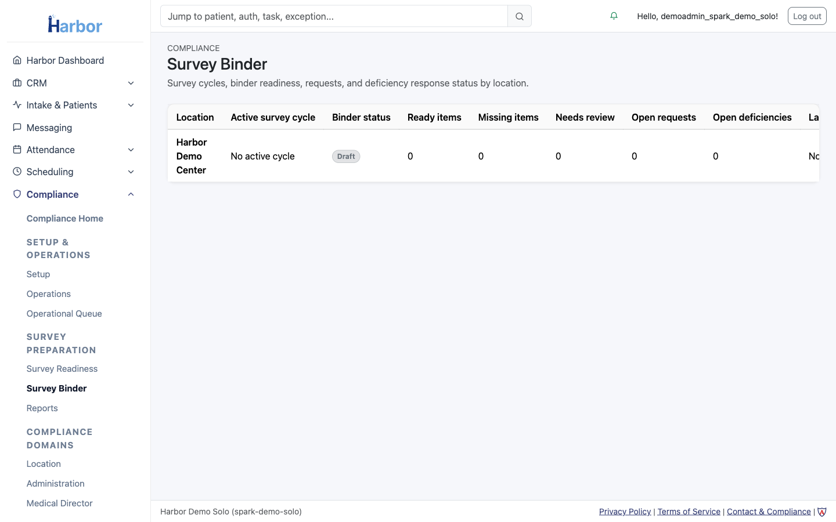Open Reports under Survey Preparation

42,408
